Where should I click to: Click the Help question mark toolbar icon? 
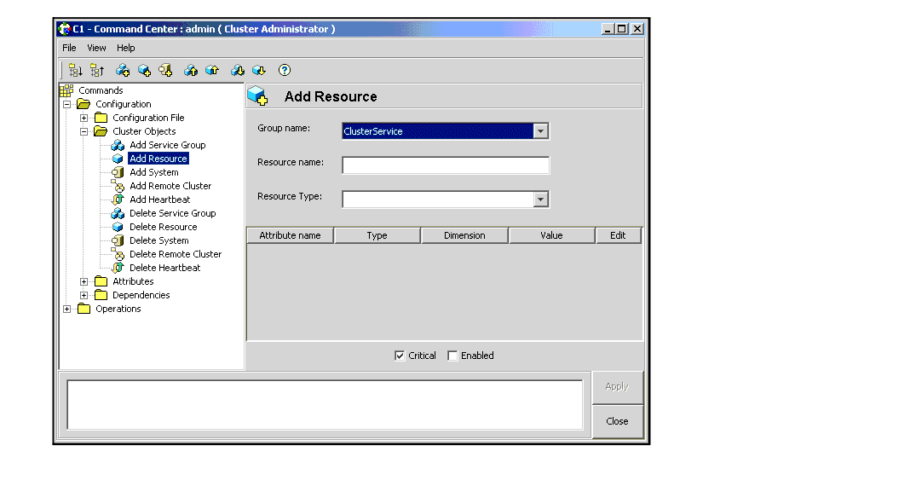[285, 71]
